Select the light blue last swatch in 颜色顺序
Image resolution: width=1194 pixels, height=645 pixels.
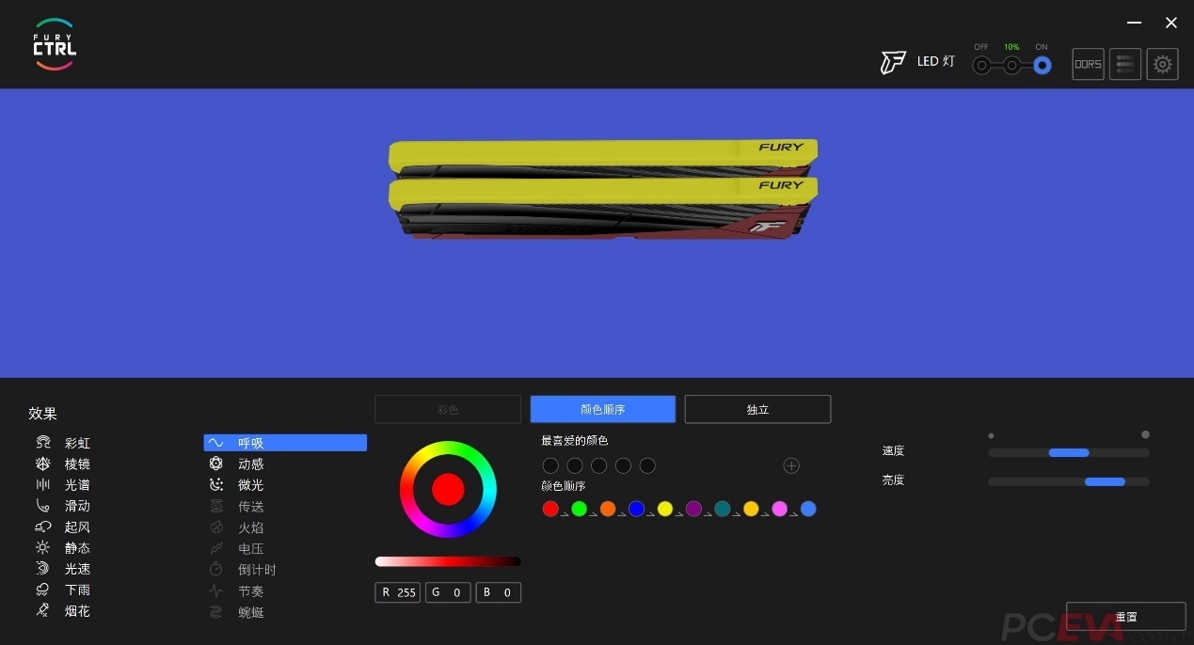pyautogui.click(x=808, y=509)
